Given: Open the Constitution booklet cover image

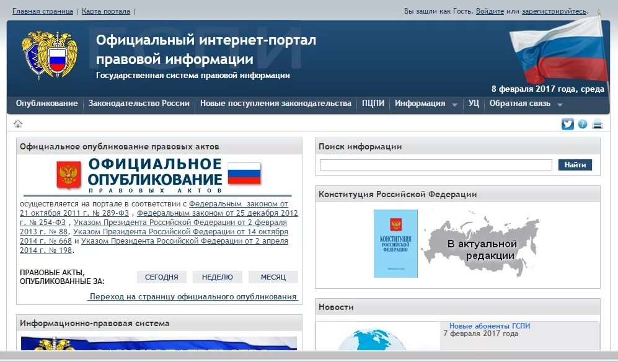Looking at the screenshot, I should coord(395,244).
